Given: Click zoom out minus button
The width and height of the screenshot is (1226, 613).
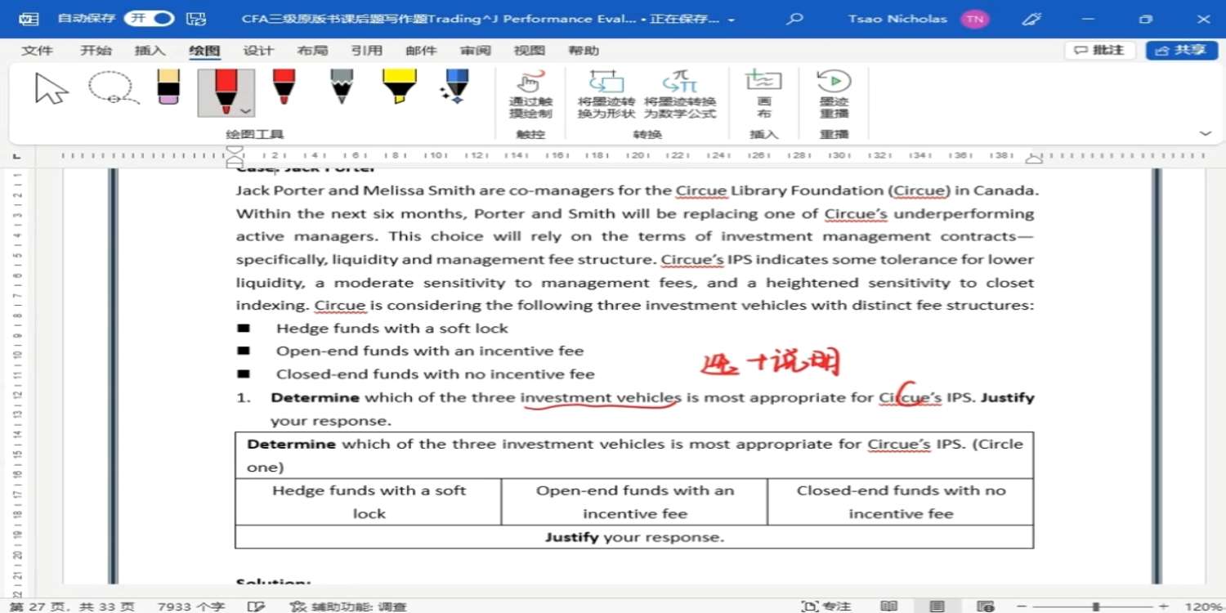Looking at the screenshot, I should pyautogui.click(x=1022, y=606).
